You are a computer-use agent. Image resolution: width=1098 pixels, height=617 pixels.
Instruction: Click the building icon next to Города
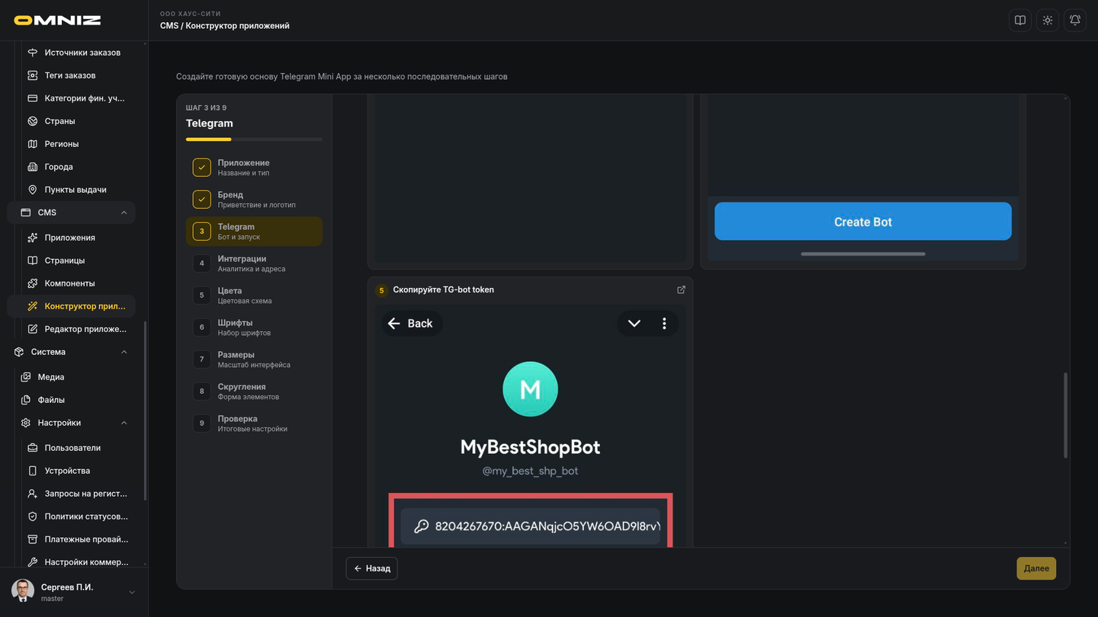point(33,167)
